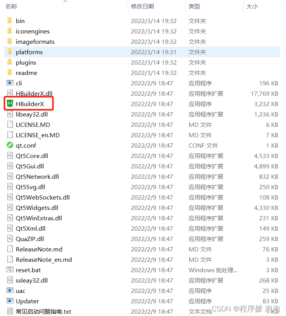The height and width of the screenshot is (316, 286).
Task: Click the HBuilderX.dll file icon
Action: [x=10, y=93]
